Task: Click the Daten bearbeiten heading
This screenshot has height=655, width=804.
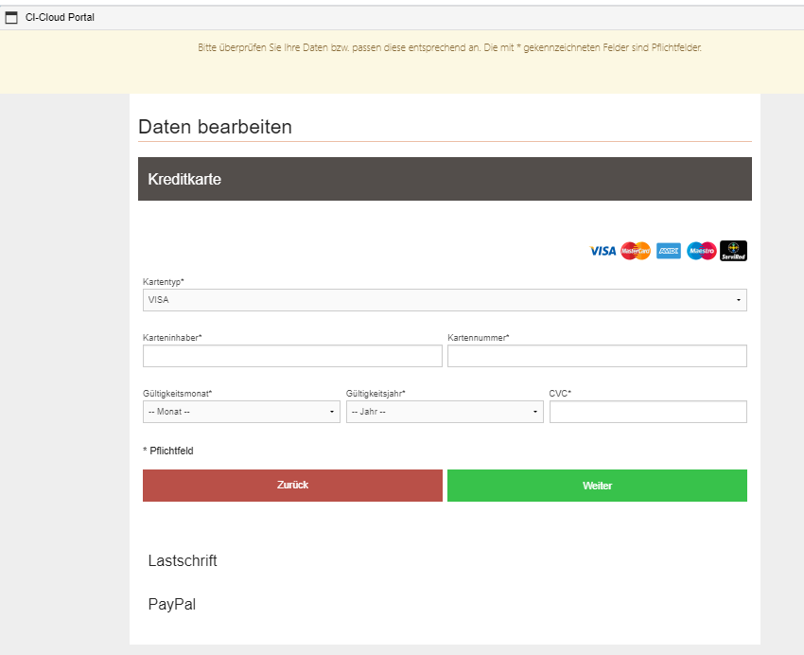Action: click(x=216, y=127)
